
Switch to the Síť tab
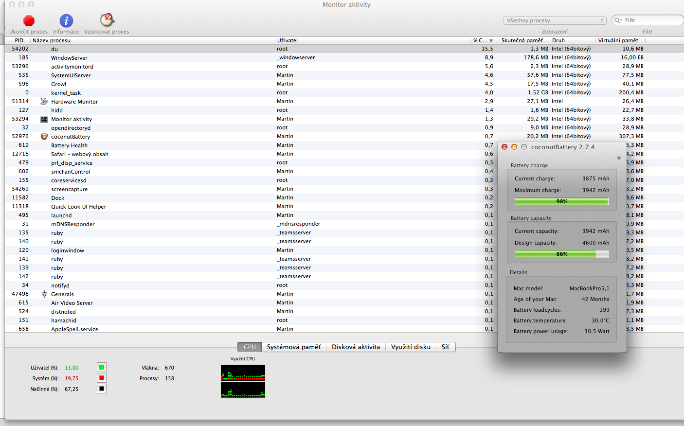coord(446,347)
